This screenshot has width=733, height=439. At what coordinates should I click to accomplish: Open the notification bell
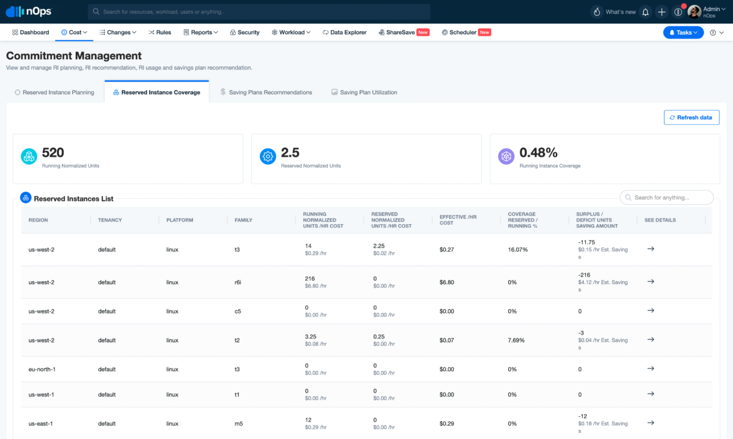pyautogui.click(x=645, y=11)
